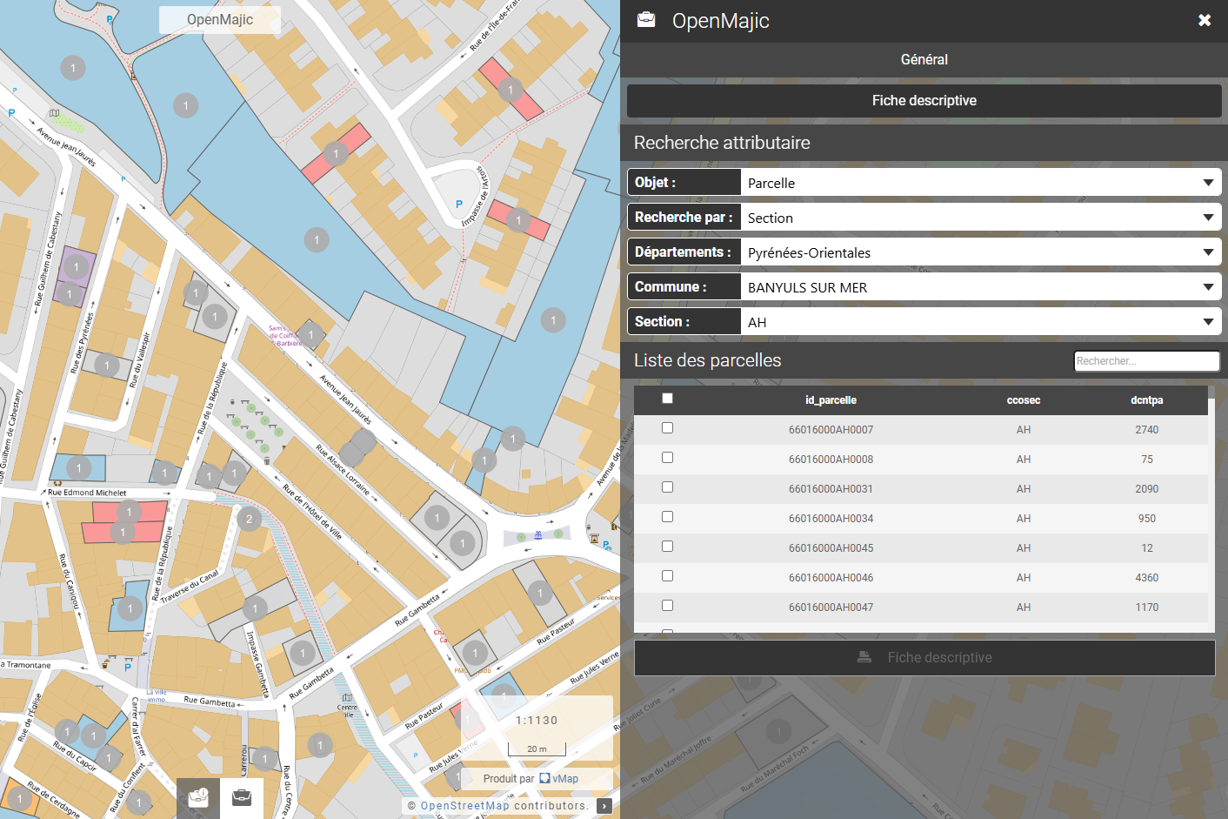Open the Objet dropdown showing Parcelle
The image size is (1228, 819).
click(981, 183)
